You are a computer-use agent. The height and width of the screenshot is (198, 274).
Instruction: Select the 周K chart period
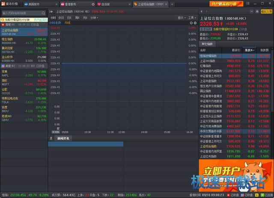pos(77,18)
